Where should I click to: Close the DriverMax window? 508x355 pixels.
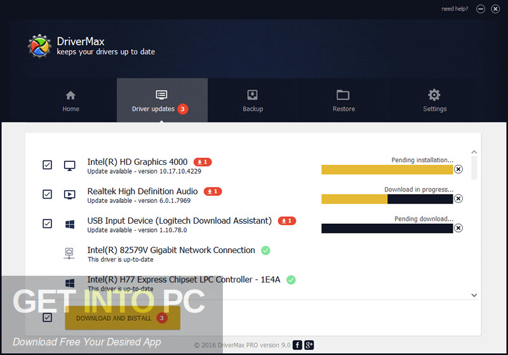coord(495,9)
